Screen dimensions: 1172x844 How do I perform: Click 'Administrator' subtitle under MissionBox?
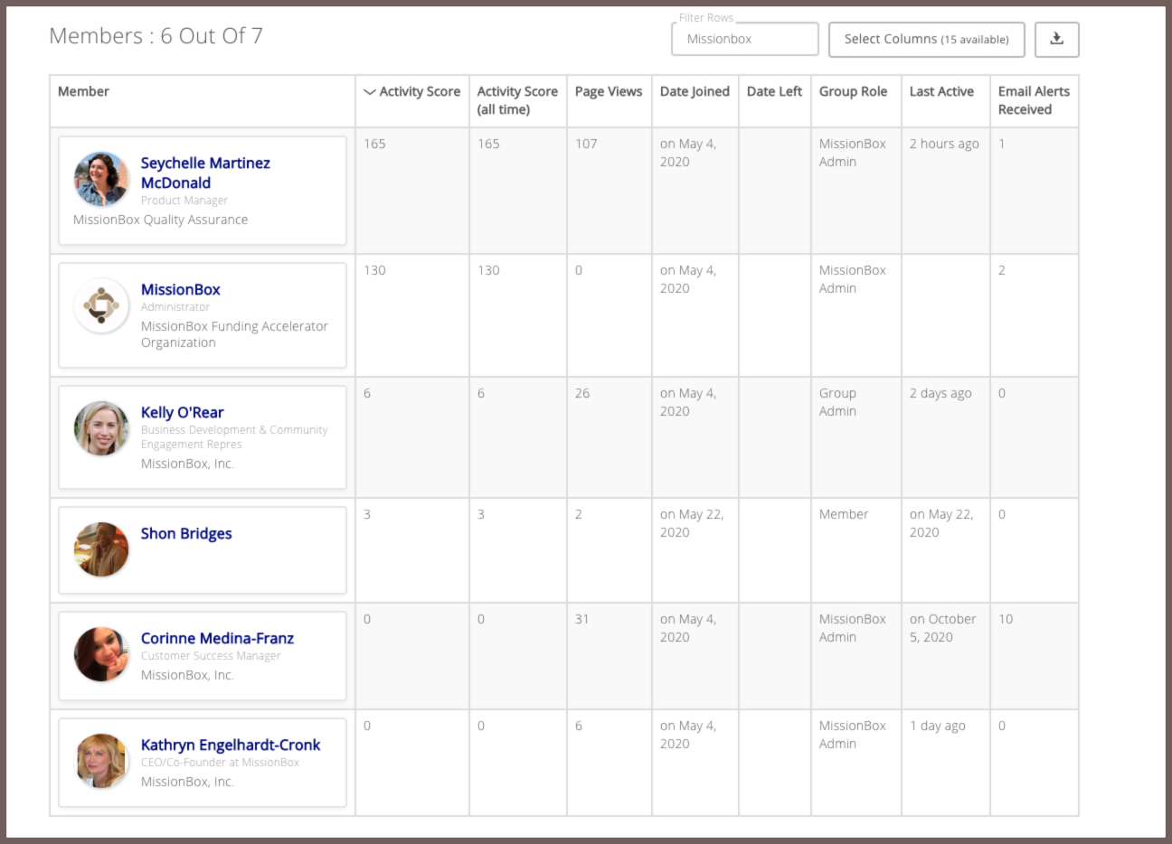[175, 307]
